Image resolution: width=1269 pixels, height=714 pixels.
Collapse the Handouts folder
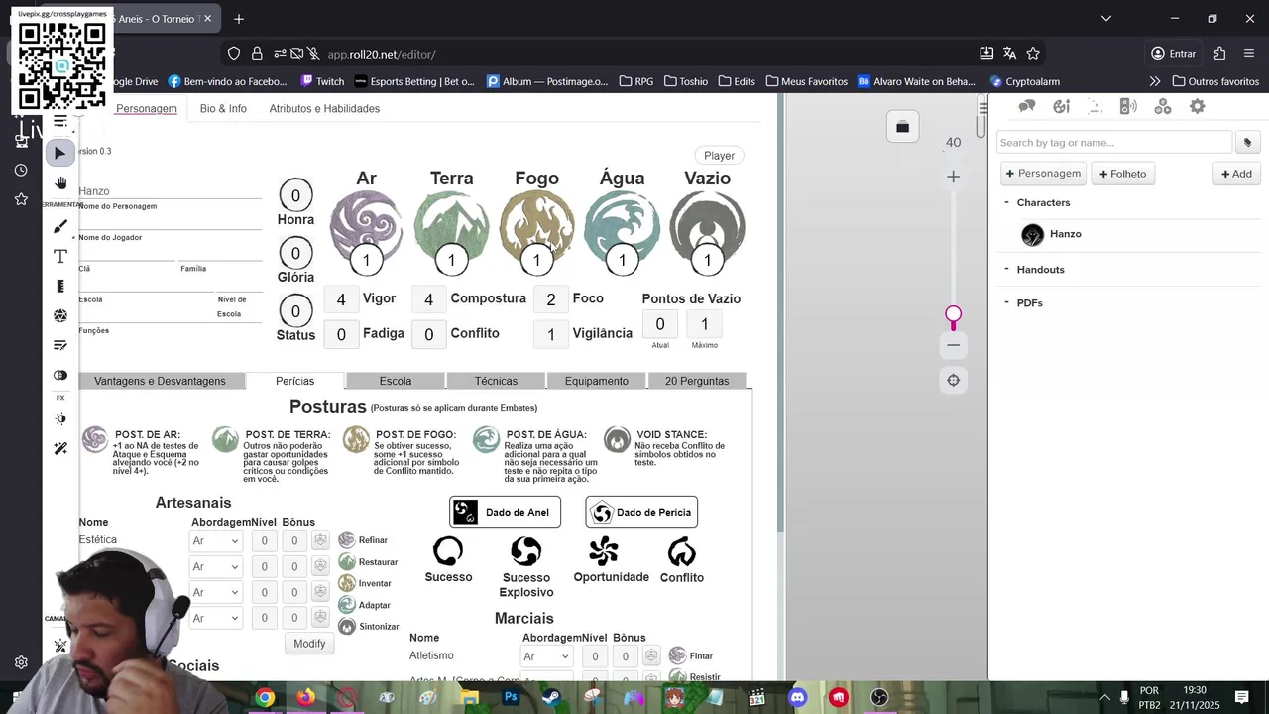point(1006,269)
